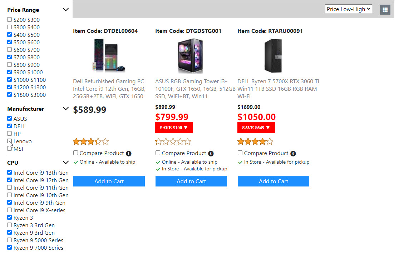Screen dimensions: 399x254
Task: Add Dell Refurbished Gaming PC to cart
Action: 109,181
